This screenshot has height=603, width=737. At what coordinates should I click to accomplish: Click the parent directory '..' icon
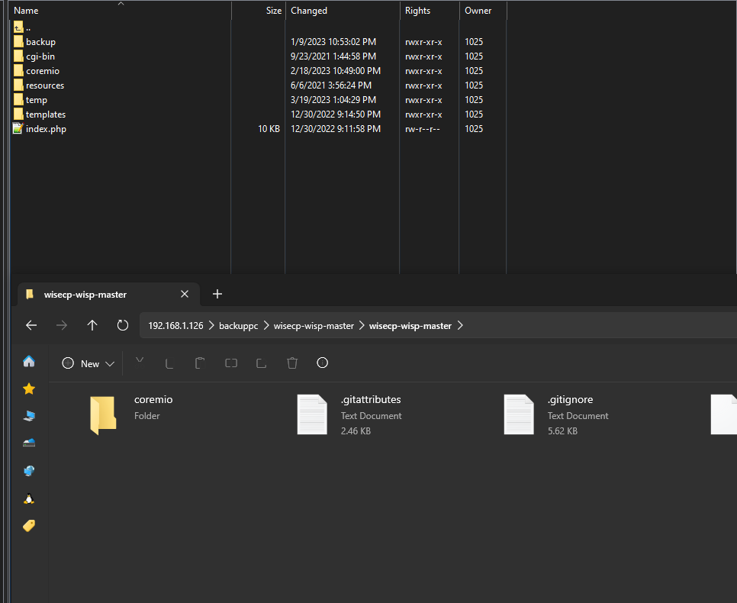point(18,27)
